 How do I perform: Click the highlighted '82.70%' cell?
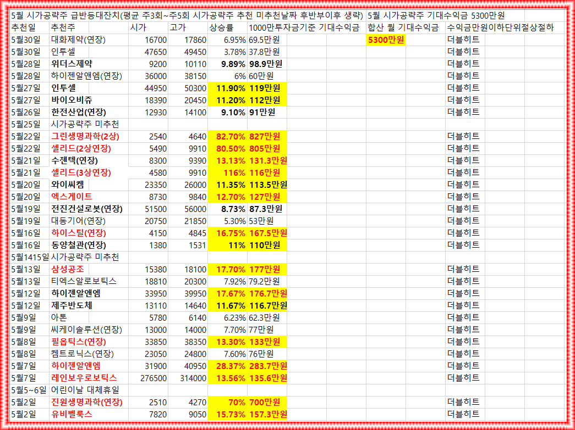[227, 136]
